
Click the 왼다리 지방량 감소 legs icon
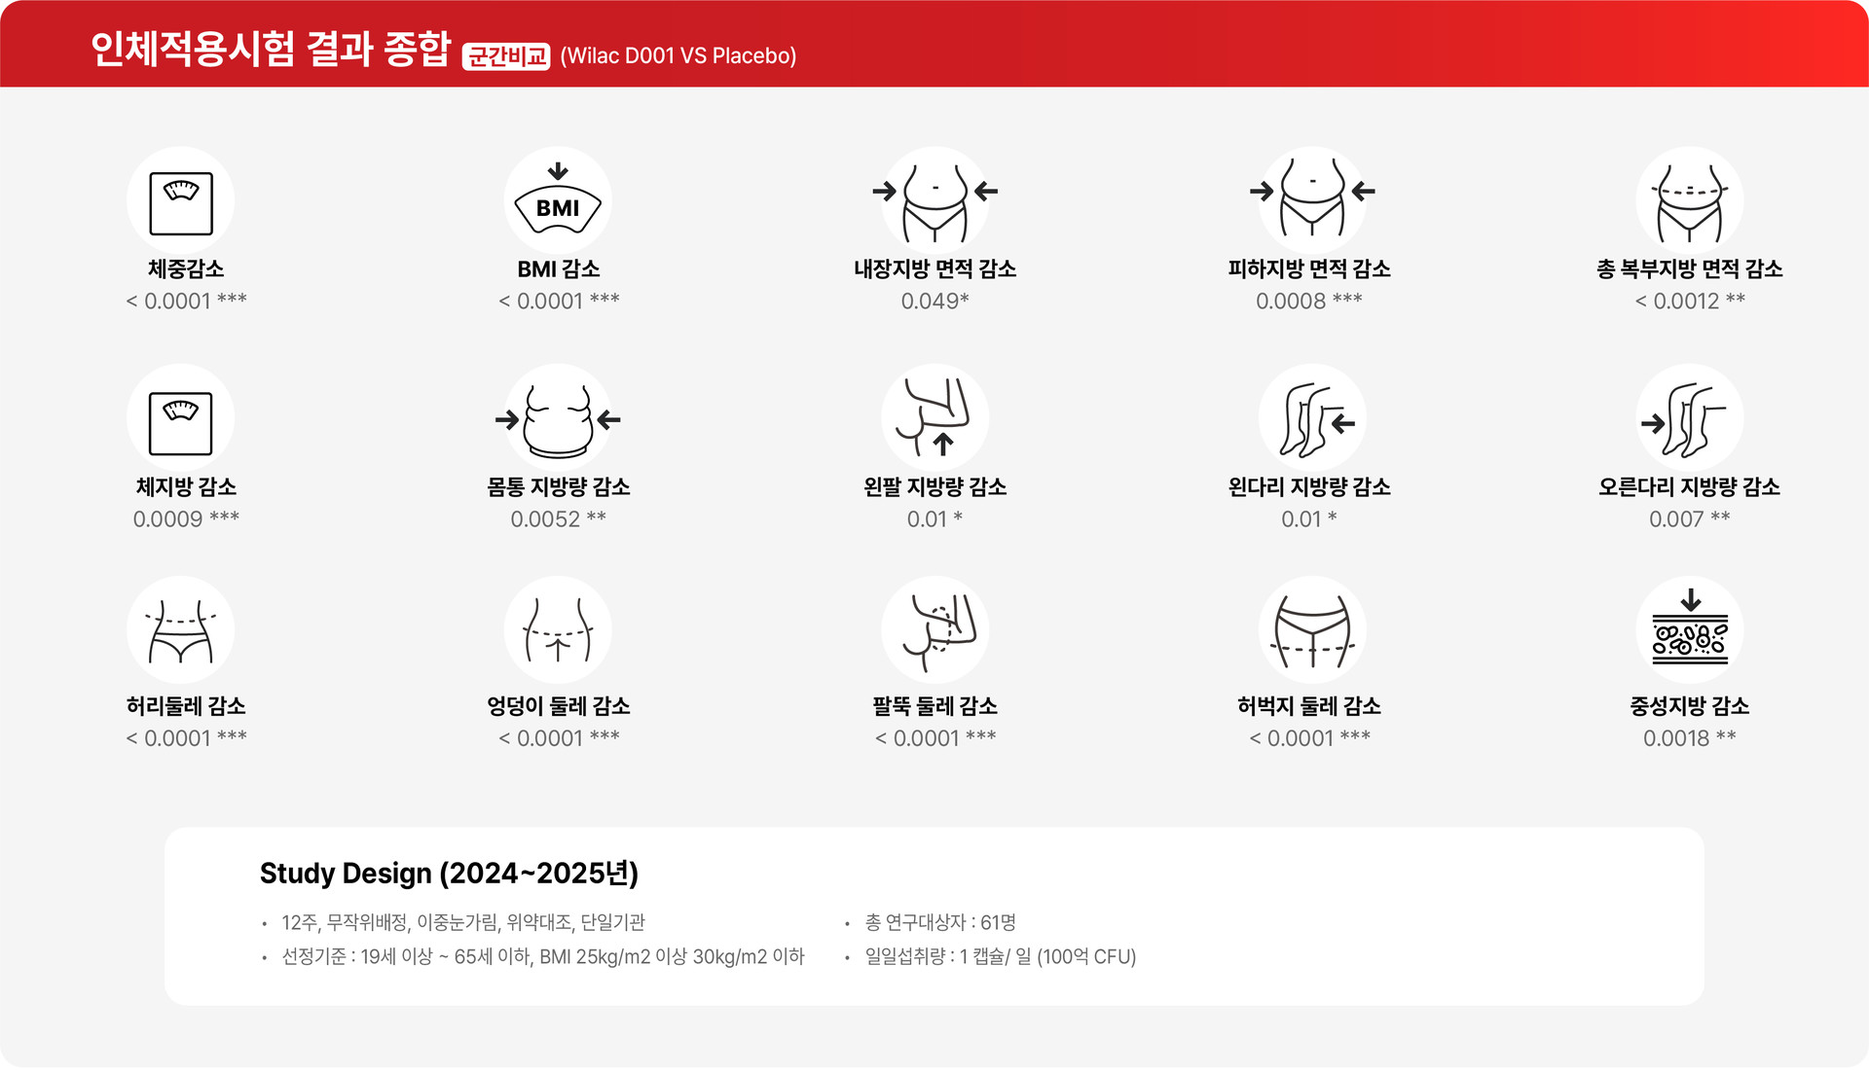[1311, 419]
